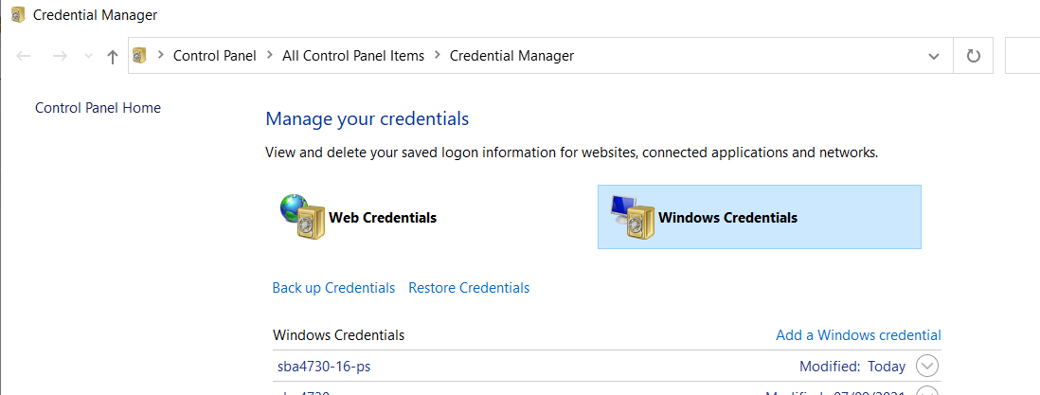
Task: Click Restore Credentials link
Action: click(469, 287)
